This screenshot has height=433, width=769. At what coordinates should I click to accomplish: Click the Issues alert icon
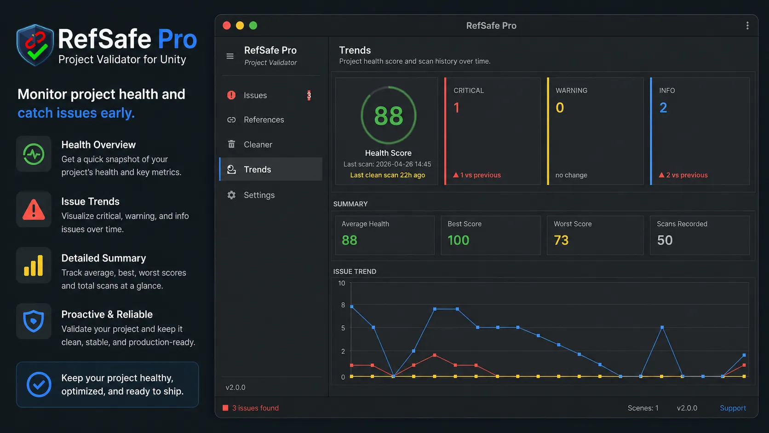pos(231,95)
